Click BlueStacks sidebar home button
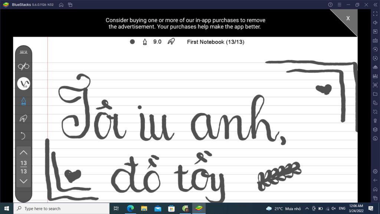Screen dimensions: 380x214 tap(375, 189)
